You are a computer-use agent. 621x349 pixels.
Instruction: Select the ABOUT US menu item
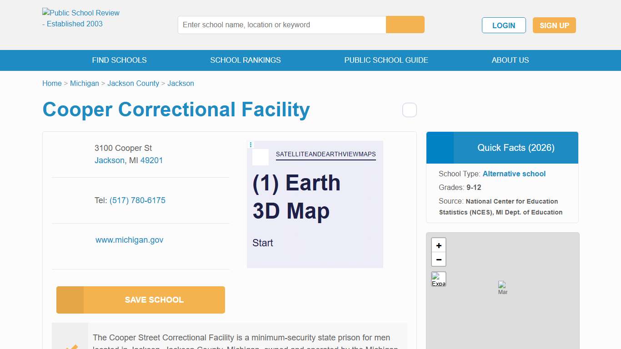[510, 60]
